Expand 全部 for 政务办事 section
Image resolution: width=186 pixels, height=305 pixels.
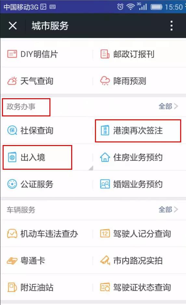coord(168,106)
